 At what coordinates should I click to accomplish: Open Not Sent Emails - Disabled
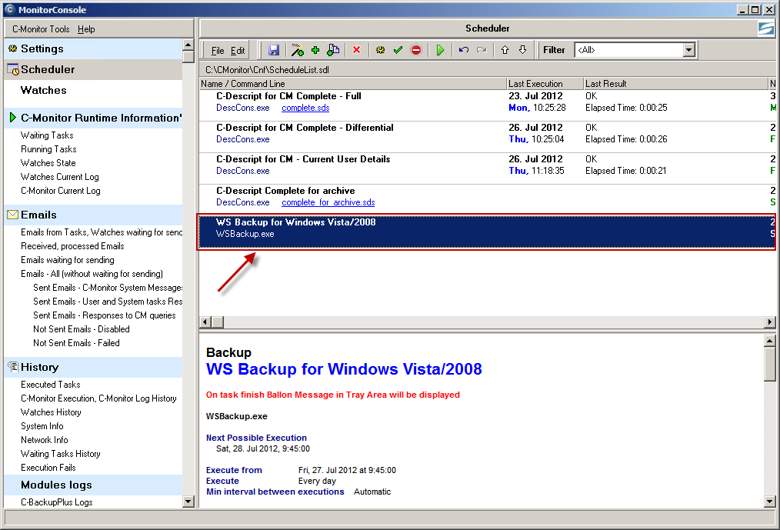pyautogui.click(x=81, y=329)
